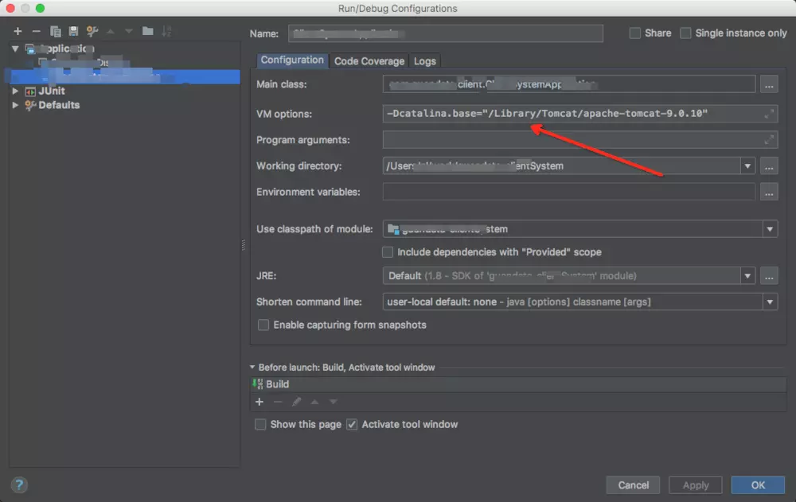The image size is (796, 502).
Task: Browse JRE with ellipsis button
Action: point(769,277)
